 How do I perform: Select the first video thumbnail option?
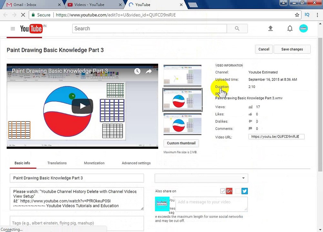pyautogui.click(x=182, y=75)
